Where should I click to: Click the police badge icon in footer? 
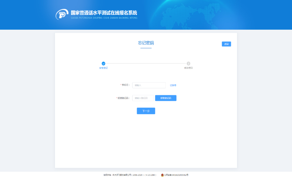tap(162, 175)
